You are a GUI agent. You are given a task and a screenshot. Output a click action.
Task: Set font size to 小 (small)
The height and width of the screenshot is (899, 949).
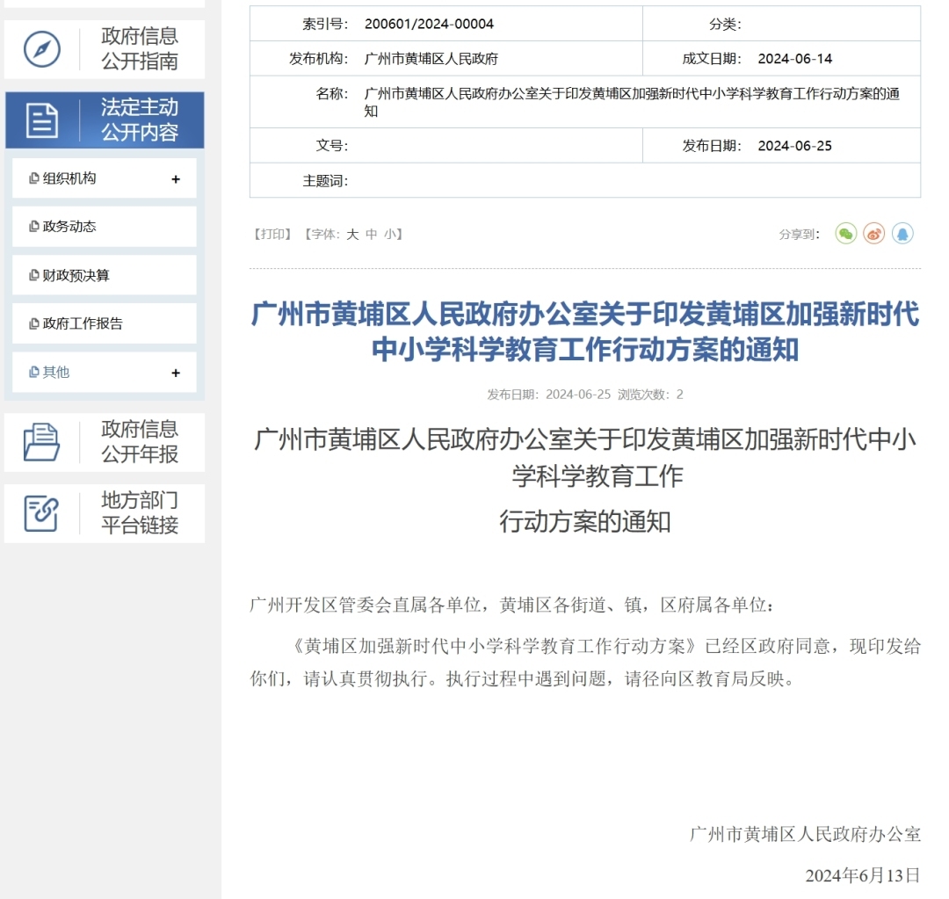click(389, 235)
